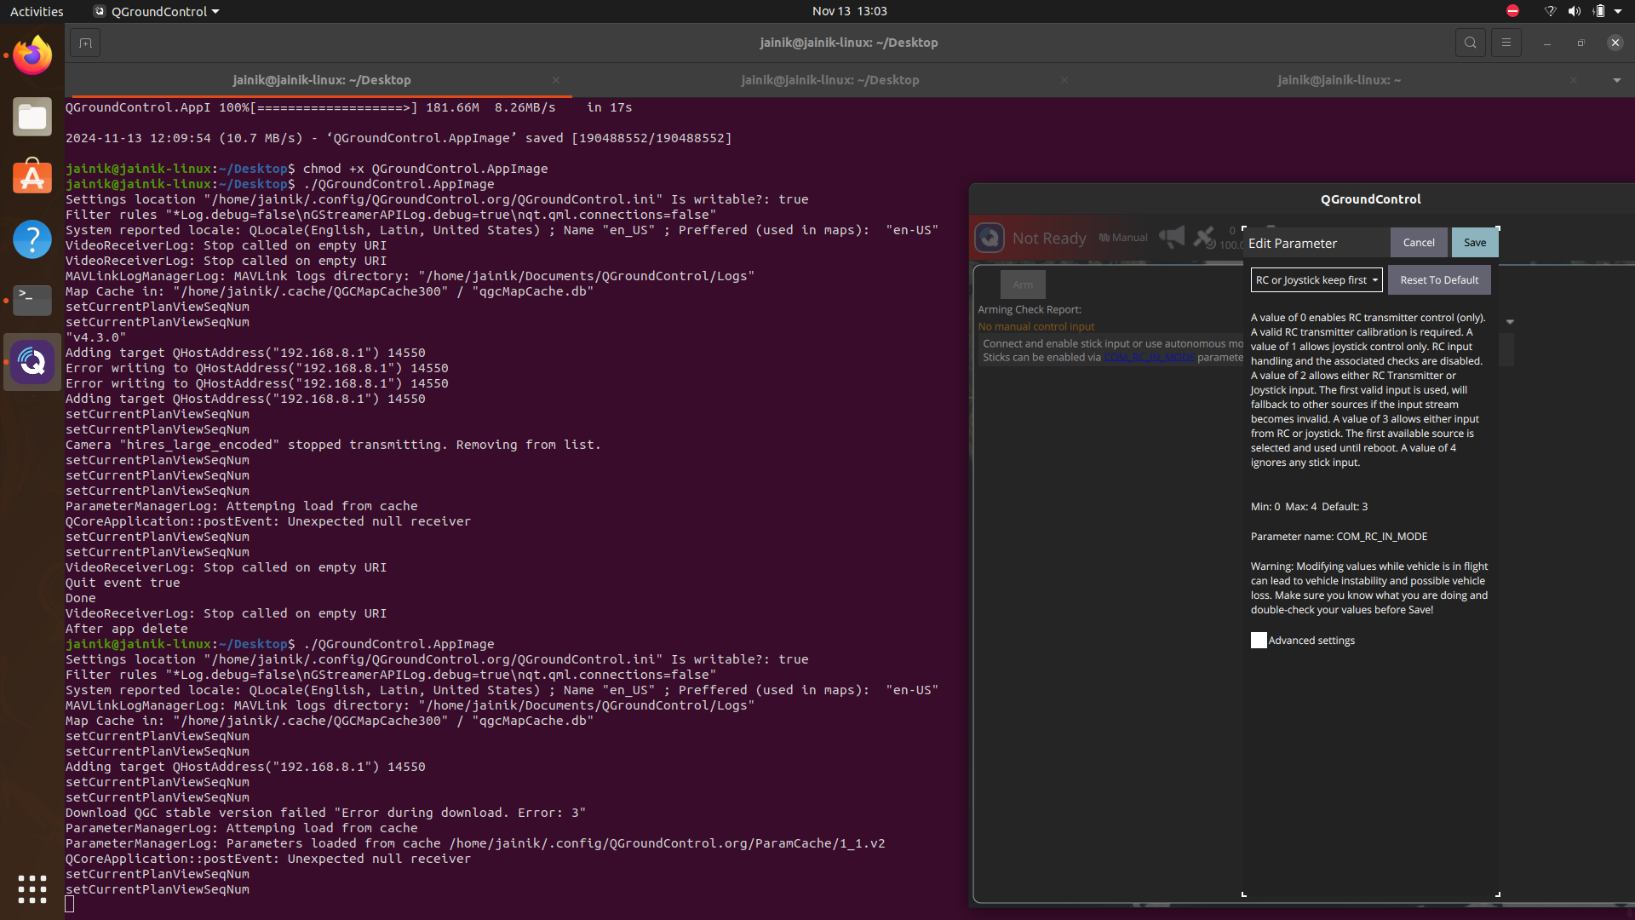1635x920 pixels.
Task: Open the Wi-Fi network indicator
Action: pyautogui.click(x=1550, y=11)
